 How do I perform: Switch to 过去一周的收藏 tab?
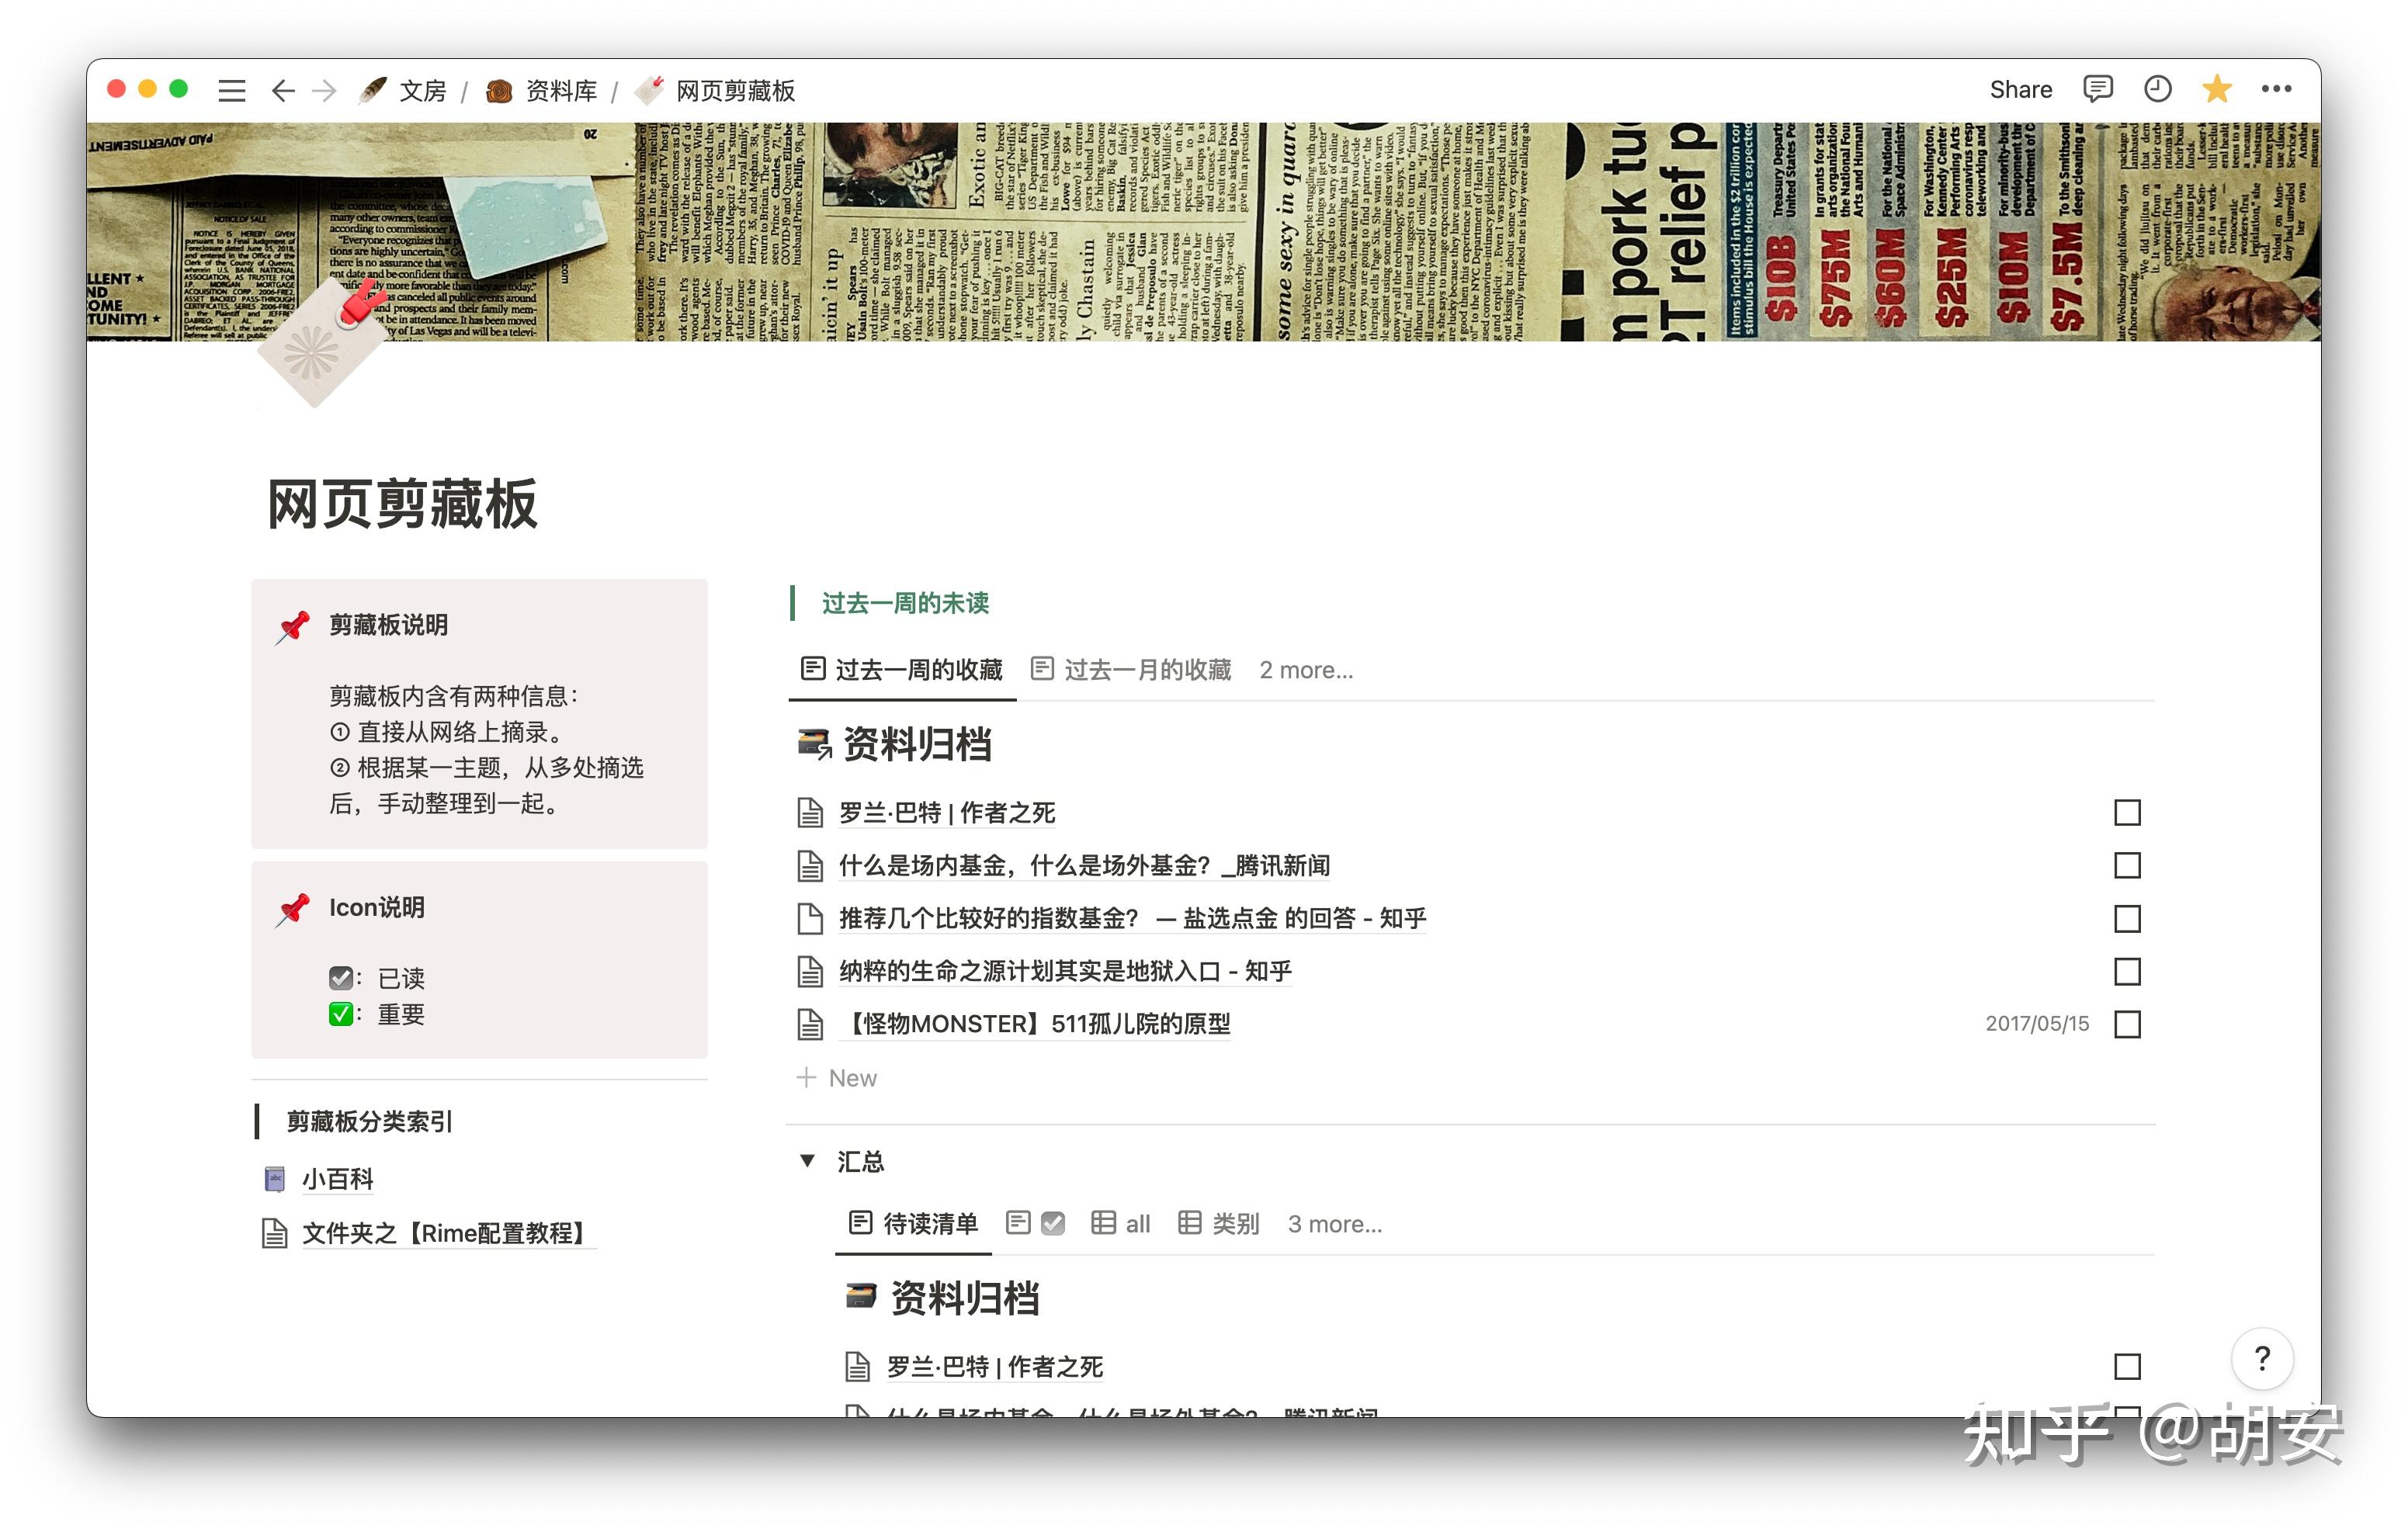pos(902,670)
